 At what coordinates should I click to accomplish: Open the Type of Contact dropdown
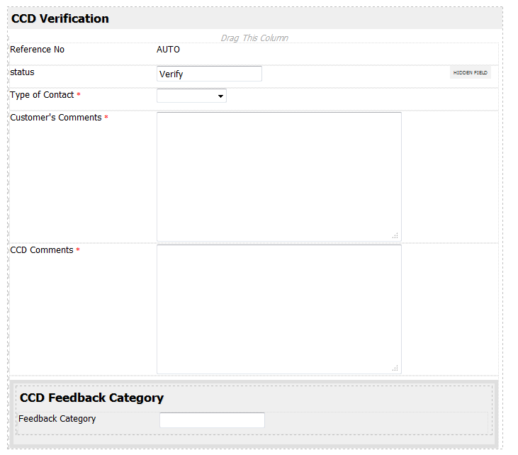pos(191,96)
